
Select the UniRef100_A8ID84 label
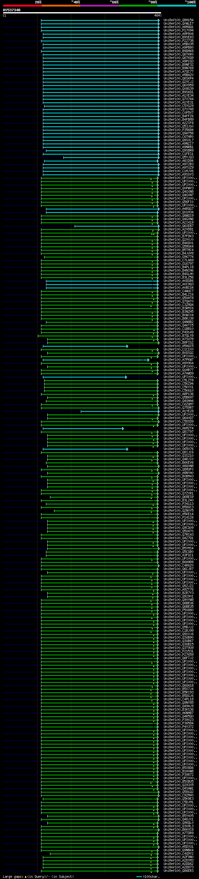click(x=178, y=161)
